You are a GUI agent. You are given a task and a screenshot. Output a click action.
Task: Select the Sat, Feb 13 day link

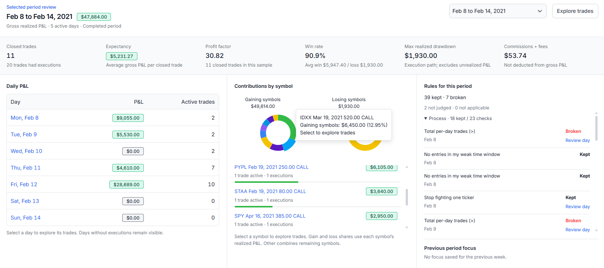[x=25, y=201]
